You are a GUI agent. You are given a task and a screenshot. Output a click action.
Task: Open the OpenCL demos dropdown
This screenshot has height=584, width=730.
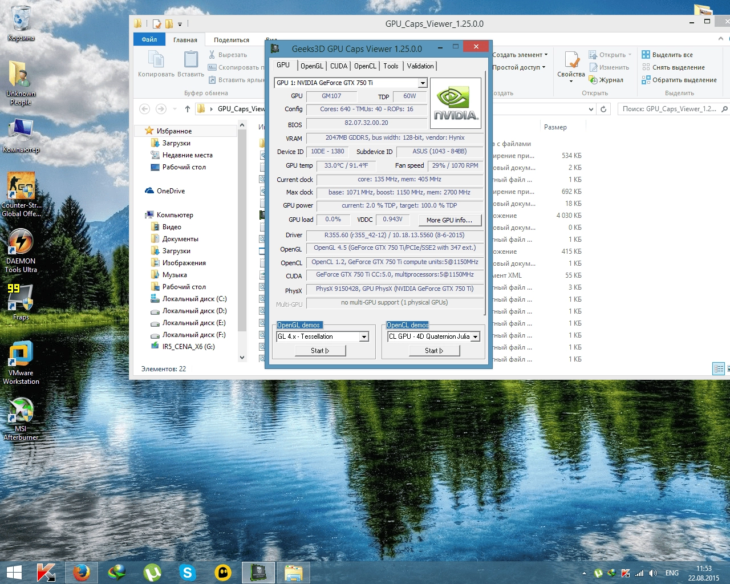(475, 336)
